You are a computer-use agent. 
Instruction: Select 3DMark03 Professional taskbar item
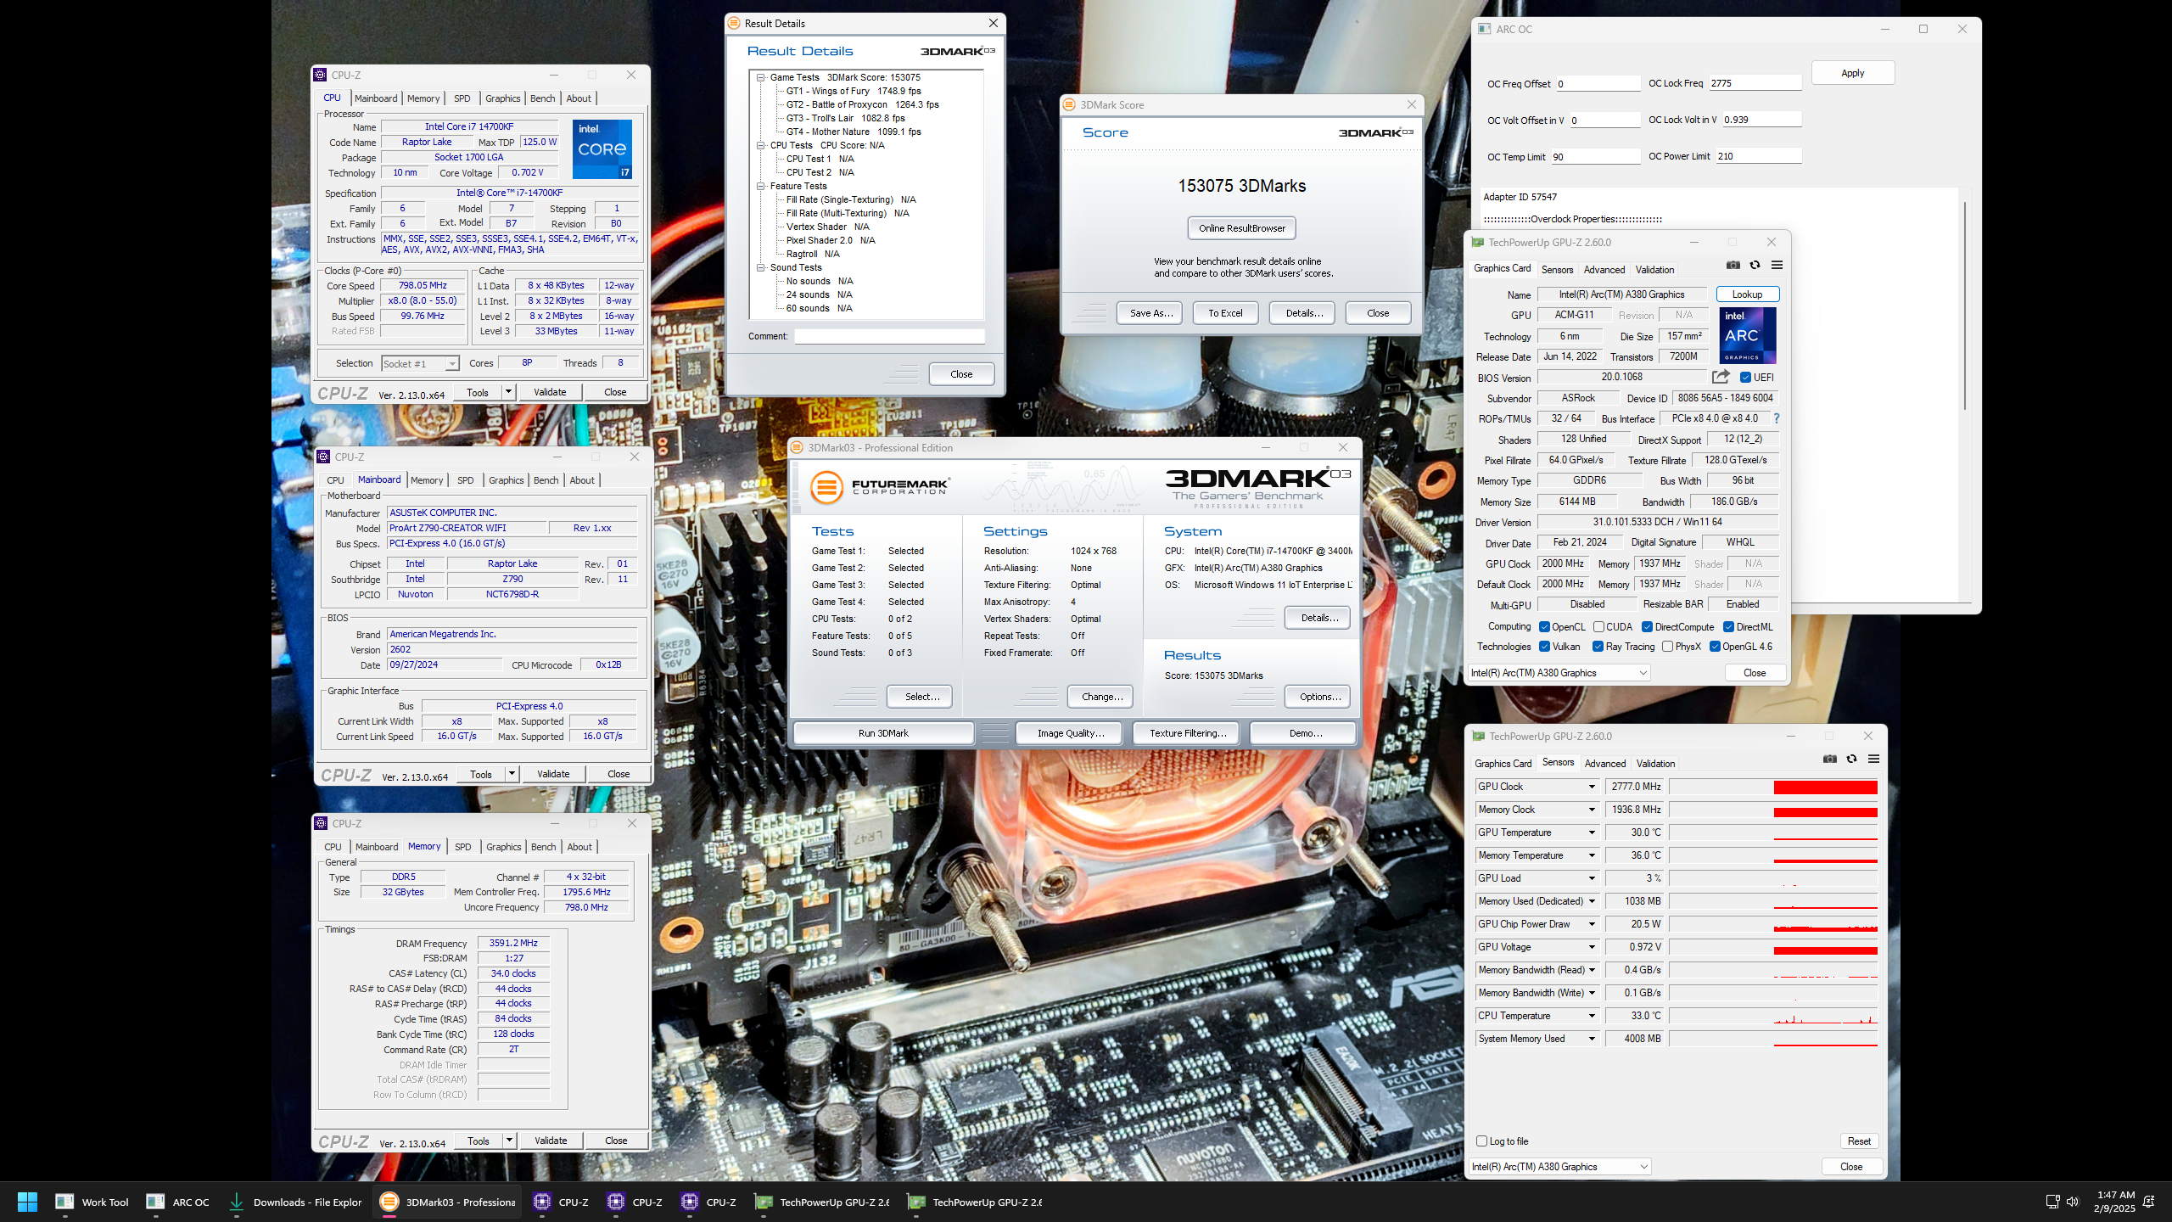(x=448, y=1202)
